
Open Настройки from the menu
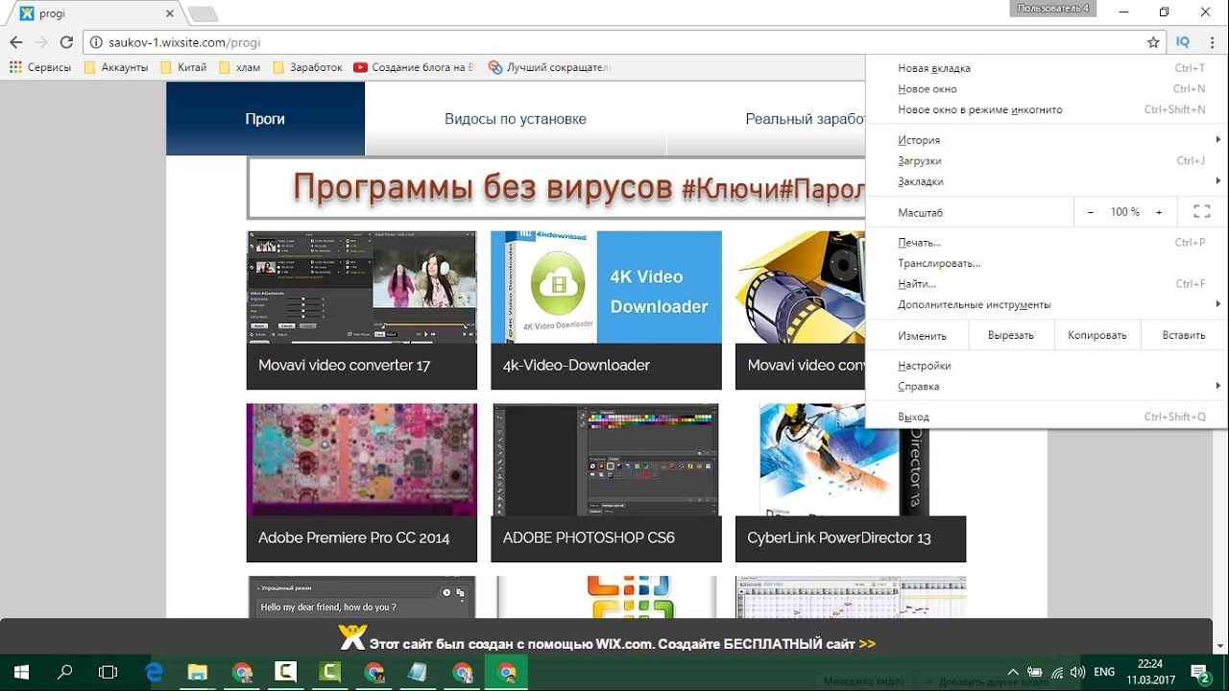(1047, 366)
